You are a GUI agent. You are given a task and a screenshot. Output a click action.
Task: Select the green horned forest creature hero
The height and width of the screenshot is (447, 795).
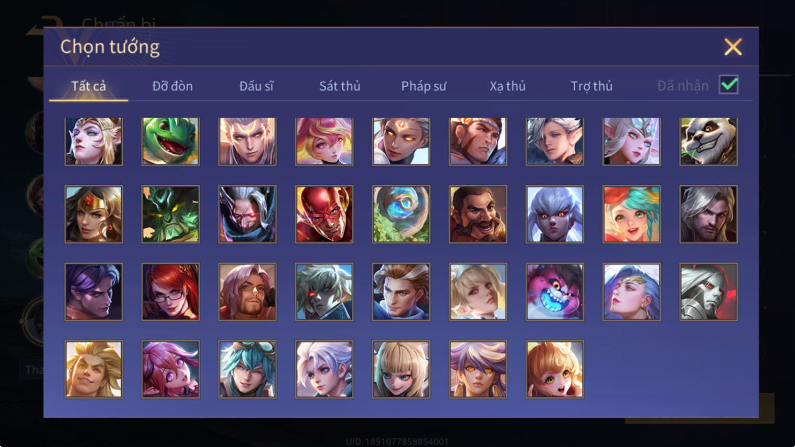click(x=171, y=214)
